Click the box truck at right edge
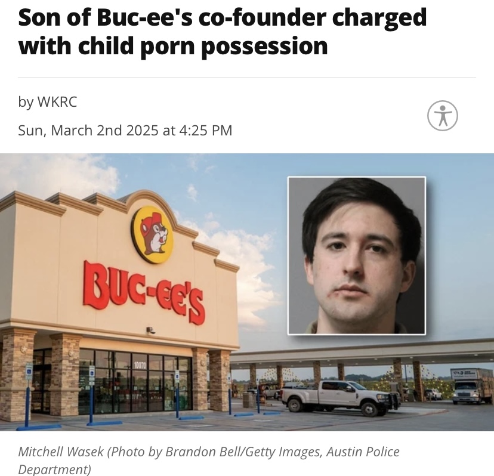 point(473,386)
